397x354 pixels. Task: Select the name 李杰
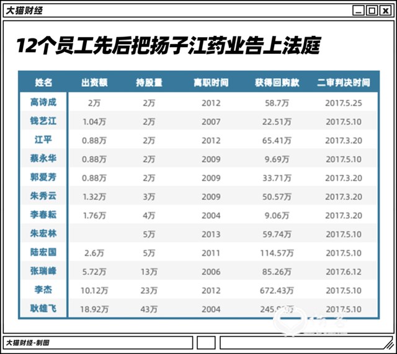click(43, 290)
